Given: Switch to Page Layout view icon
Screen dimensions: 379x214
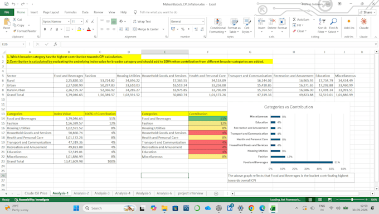Looking at the screenshot, I should click(320, 199).
